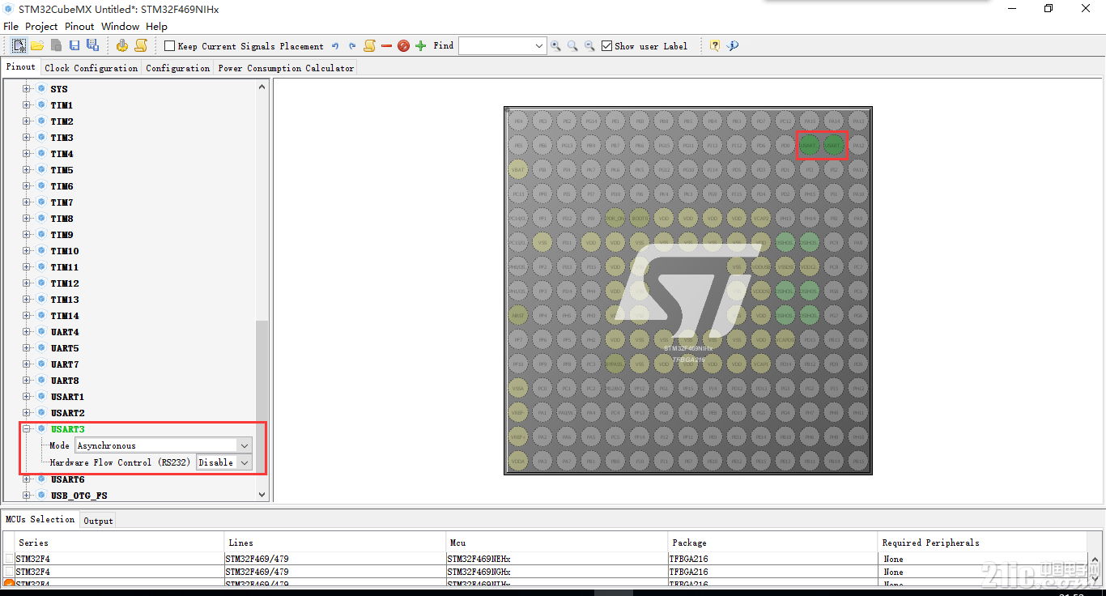This screenshot has height=596, width=1106.
Task: Select USART2 in peripheral tree
Action: coord(67,413)
